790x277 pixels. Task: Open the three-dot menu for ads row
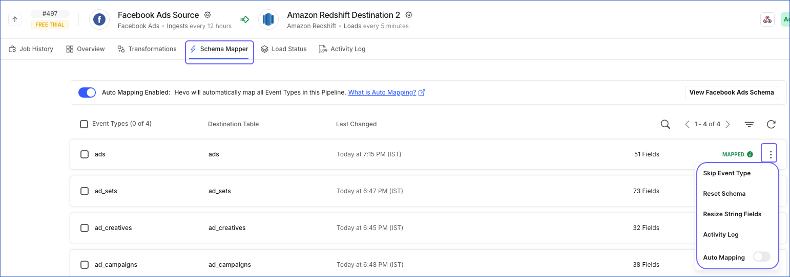click(x=771, y=154)
